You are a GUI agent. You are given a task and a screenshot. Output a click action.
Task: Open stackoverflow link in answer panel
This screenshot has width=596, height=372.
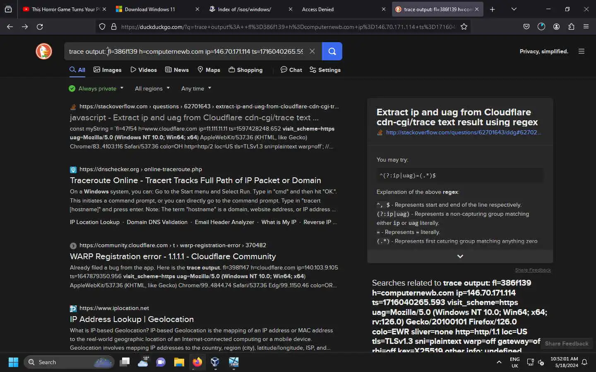point(463,133)
